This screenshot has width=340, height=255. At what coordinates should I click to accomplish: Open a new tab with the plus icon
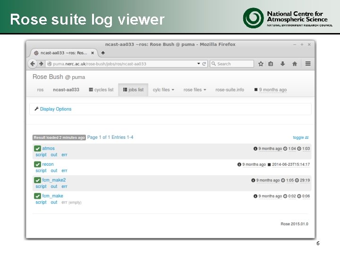coord(103,53)
